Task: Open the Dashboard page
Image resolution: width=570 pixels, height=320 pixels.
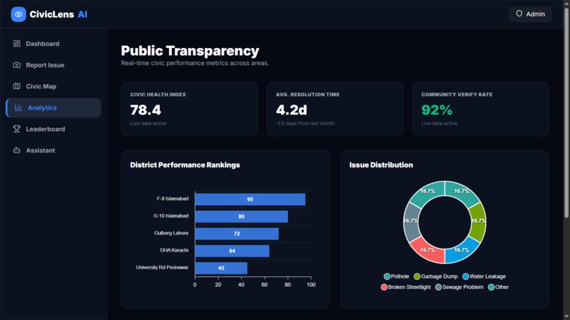Action: click(54, 44)
